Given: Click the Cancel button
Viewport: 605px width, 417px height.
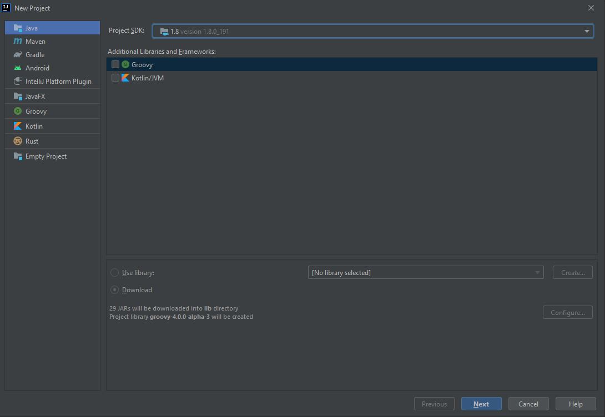Looking at the screenshot, I should [528, 404].
